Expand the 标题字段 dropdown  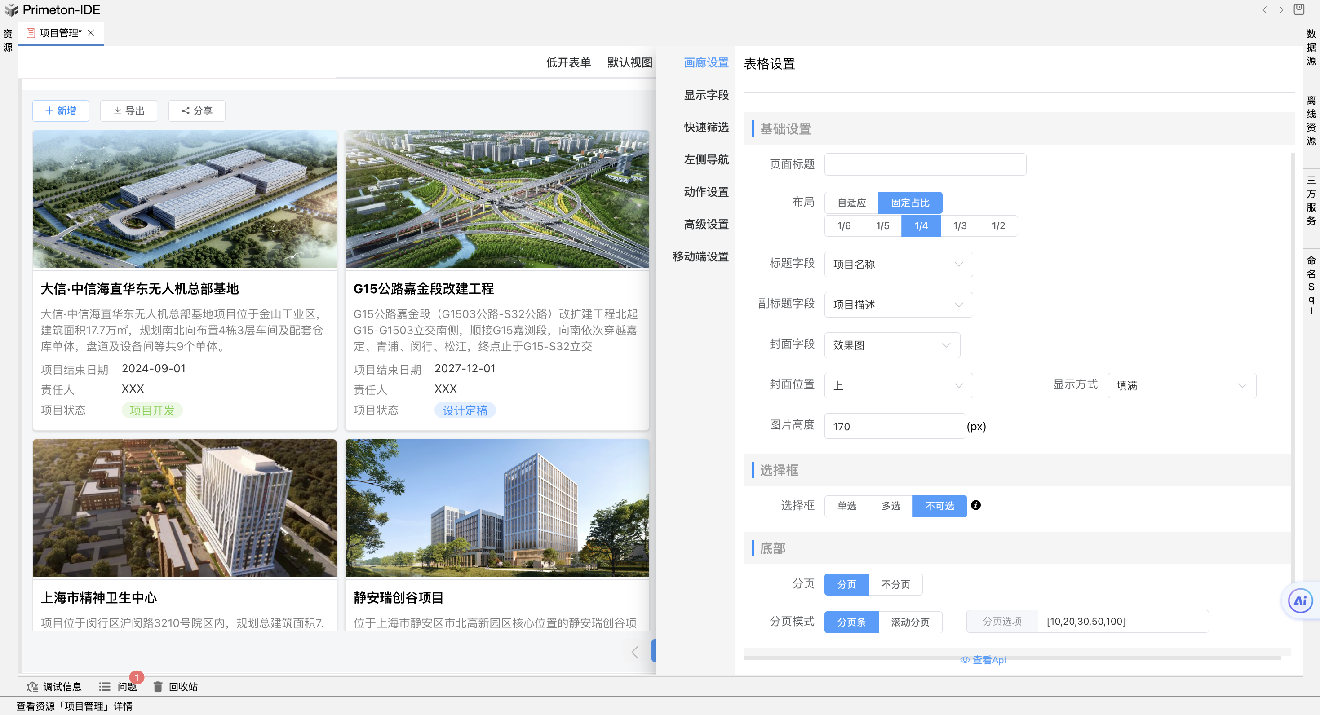(x=898, y=264)
